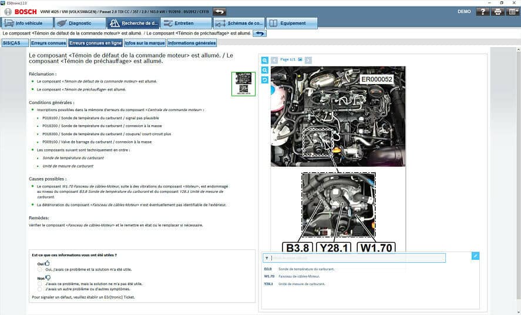Open the Schémas de co... tab

[x=239, y=24]
